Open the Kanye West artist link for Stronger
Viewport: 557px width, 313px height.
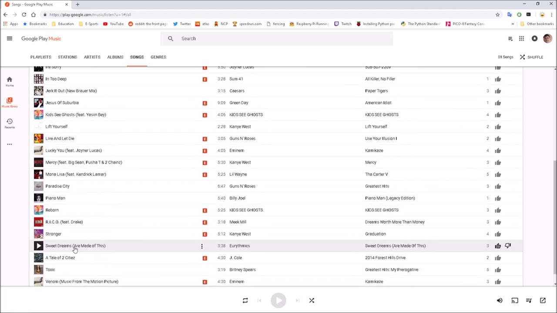click(x=240, y=234)
